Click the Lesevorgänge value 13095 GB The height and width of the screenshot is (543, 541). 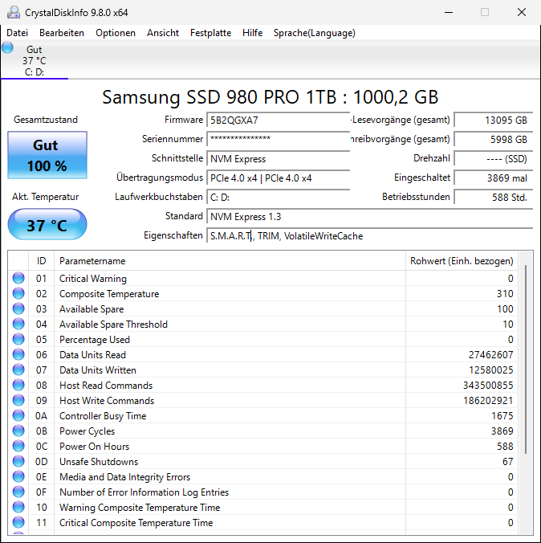pos(493,120)
